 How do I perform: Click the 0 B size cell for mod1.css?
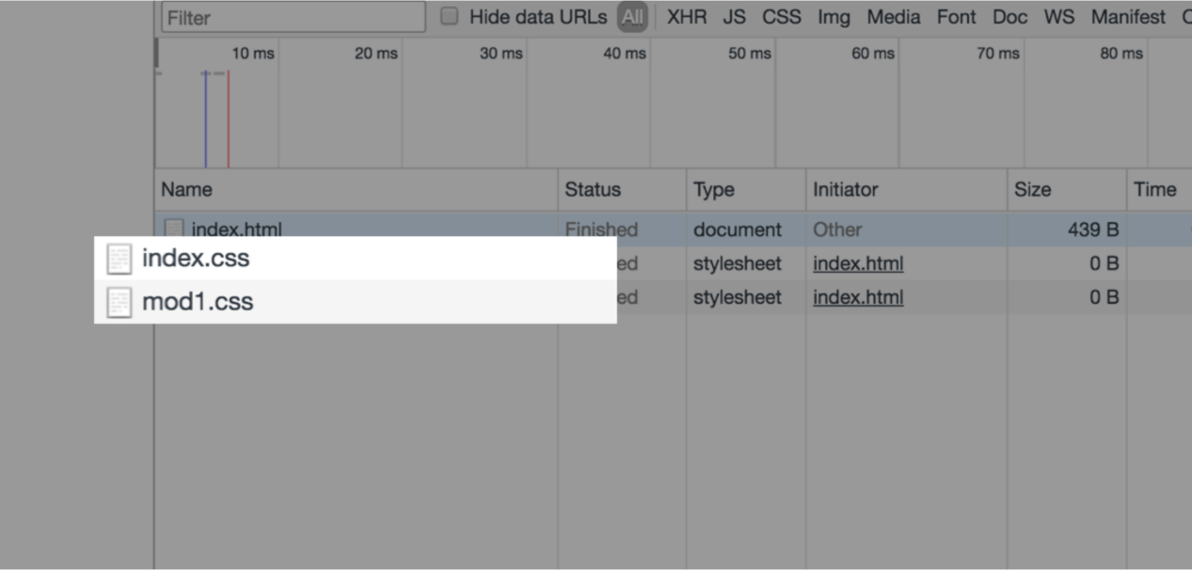pos(1104,297)
